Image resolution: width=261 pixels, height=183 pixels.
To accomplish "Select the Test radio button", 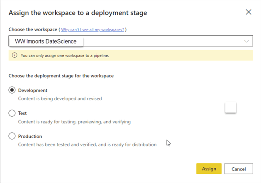I will tap(12, 113).
